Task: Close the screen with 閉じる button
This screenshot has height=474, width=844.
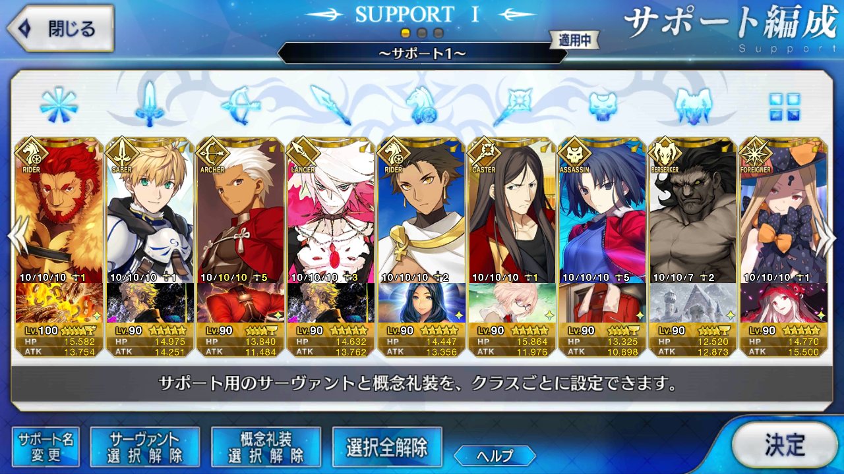Action: [x=60, y=29]
